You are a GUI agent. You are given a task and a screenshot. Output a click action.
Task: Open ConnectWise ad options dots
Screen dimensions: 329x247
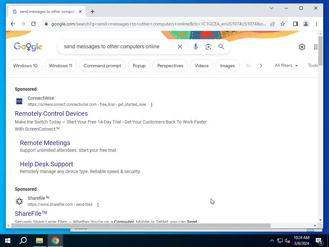coord(152,105)
